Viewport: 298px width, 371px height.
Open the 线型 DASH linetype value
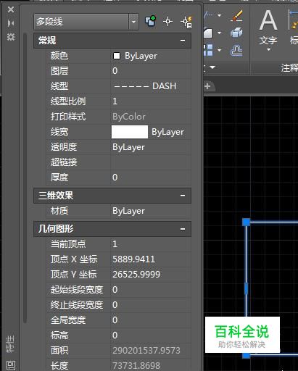click(151, 86)
